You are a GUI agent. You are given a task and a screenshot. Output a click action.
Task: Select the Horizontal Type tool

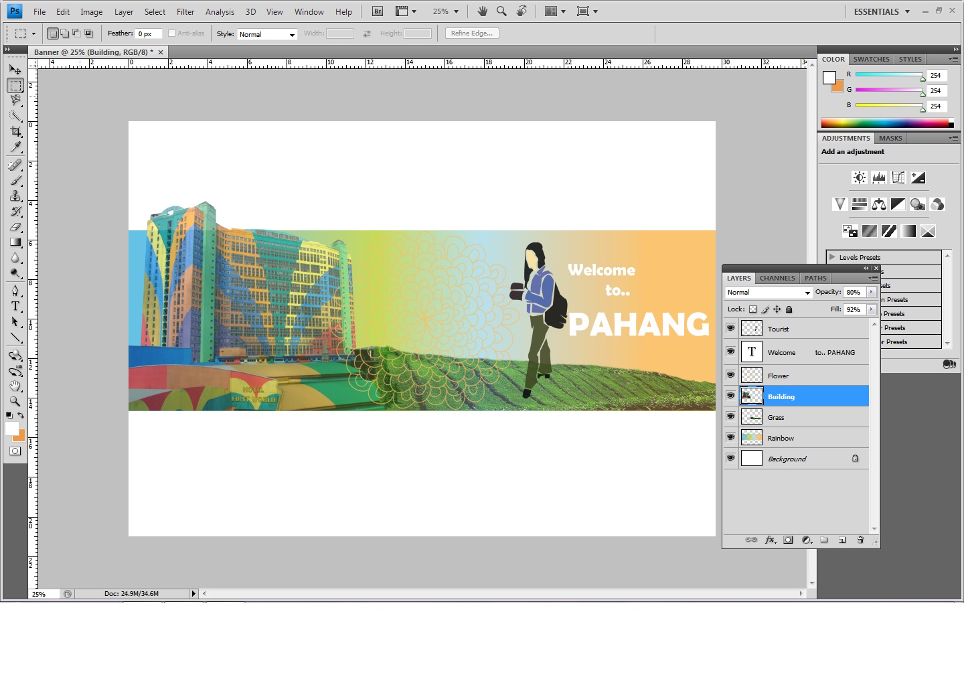click(x=15, y=306)
